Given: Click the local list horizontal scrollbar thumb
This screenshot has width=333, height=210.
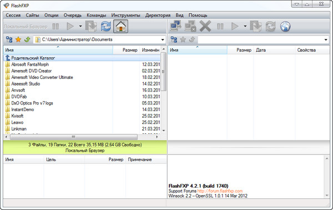Looking at the screenshot, I should click(74, 137).
